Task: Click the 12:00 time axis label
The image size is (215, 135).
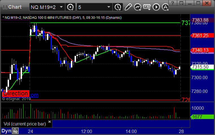Action: [x=86, y=131]
